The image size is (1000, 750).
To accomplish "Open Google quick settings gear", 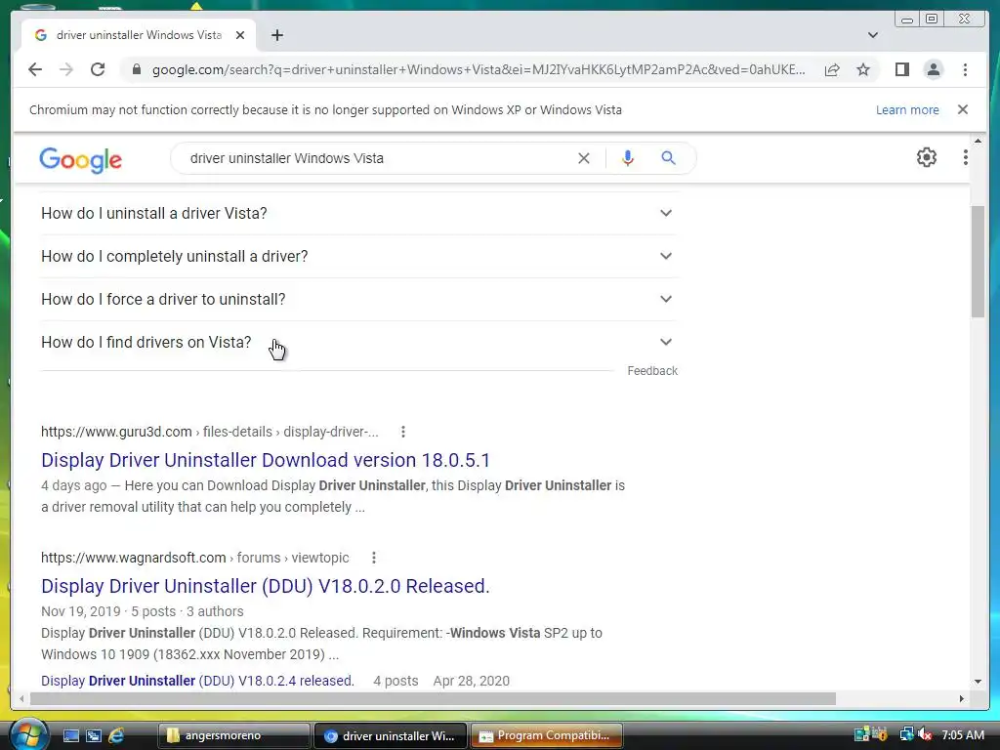I will pos(926,157).
